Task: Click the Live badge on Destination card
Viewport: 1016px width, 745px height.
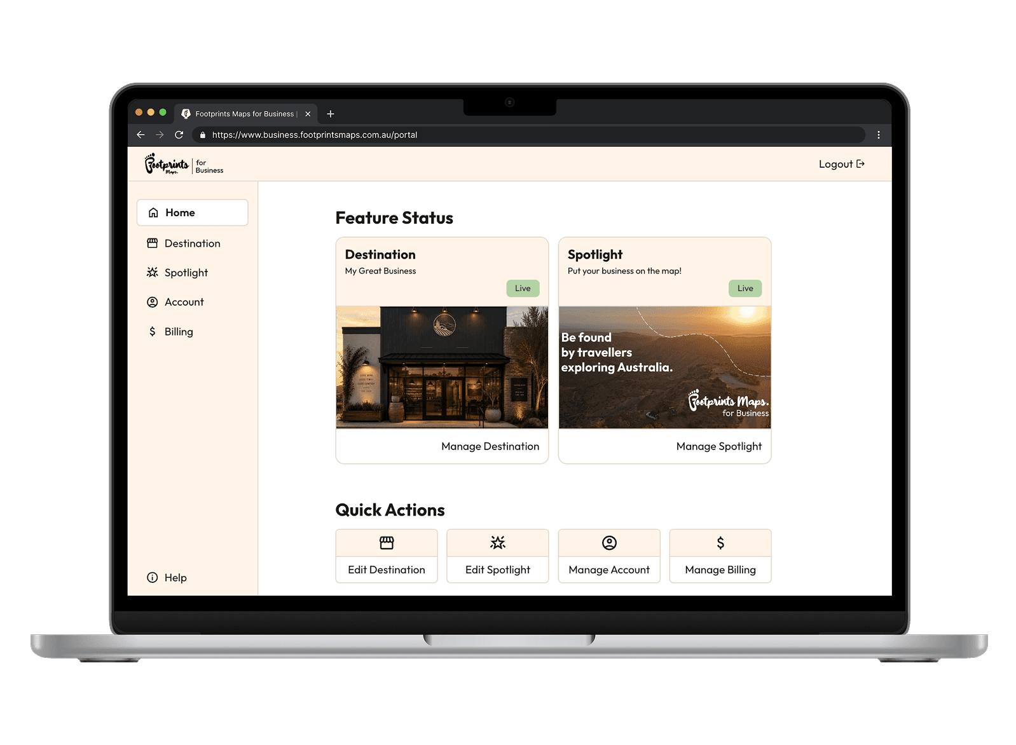Action: pyautogui.click(x=523, y=289)
